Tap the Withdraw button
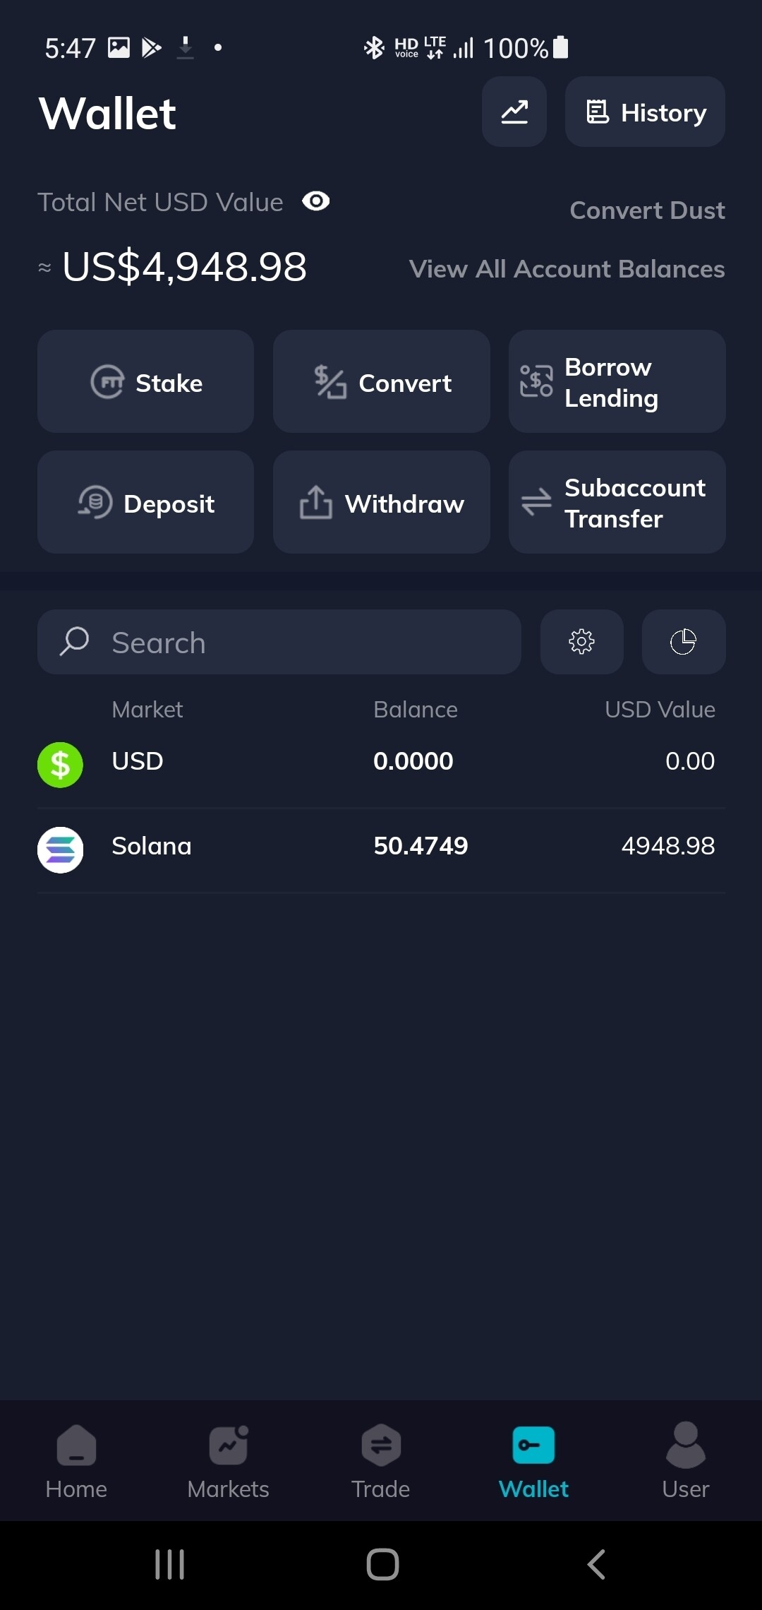 click(381, 502)
